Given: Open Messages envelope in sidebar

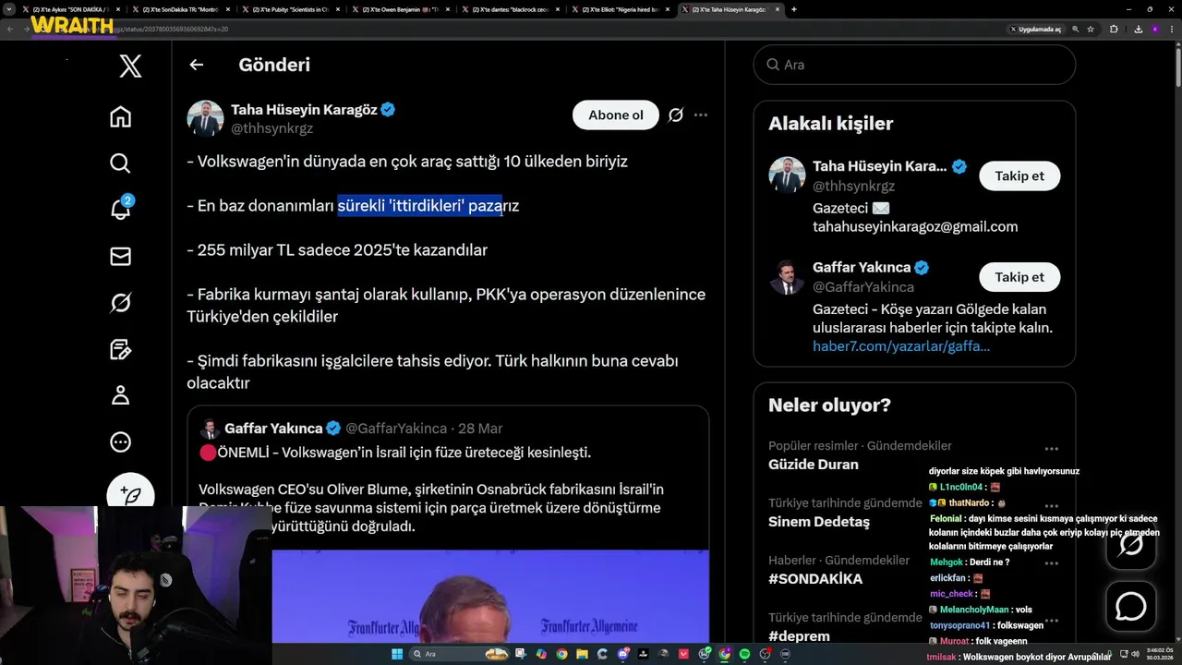Looking at the screenshot, I should click(120, 256).
